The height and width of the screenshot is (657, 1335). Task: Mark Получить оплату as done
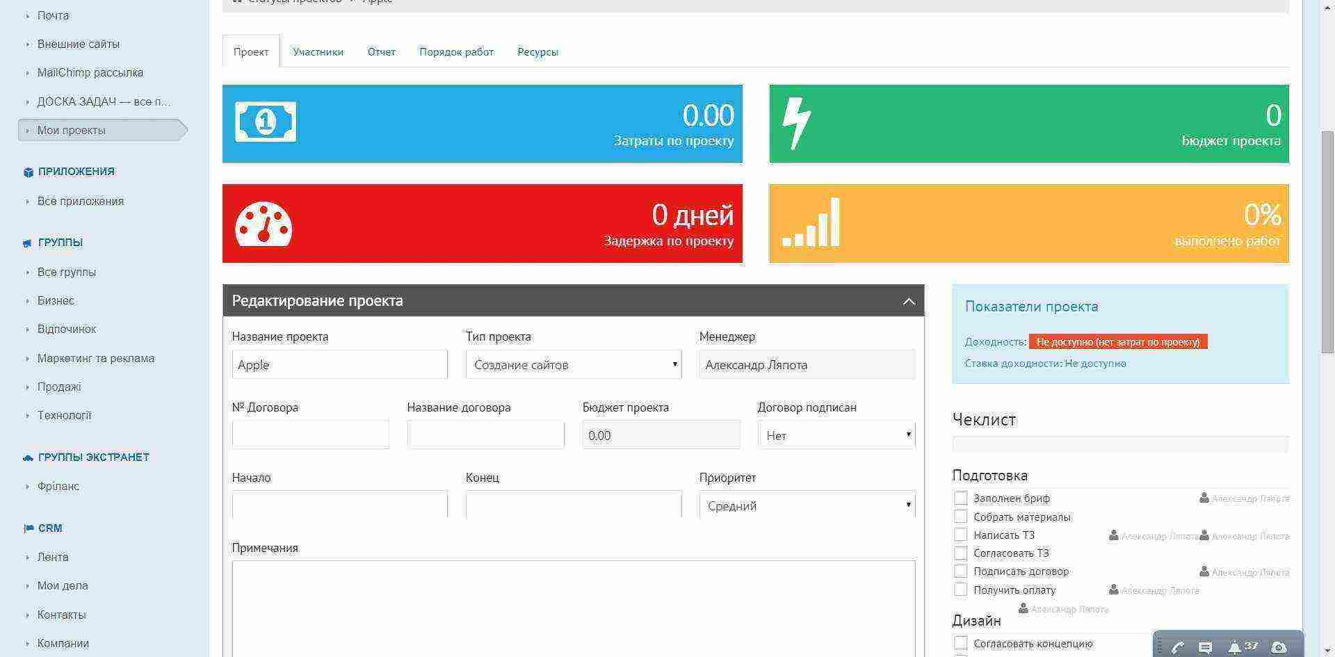point(960,590)
